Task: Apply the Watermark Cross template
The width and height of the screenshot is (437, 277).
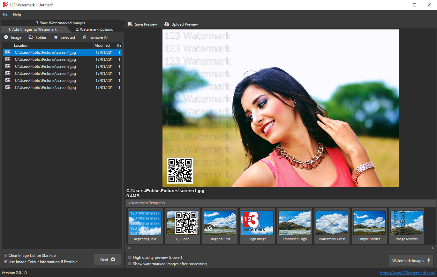Action: tap(332, 226)
